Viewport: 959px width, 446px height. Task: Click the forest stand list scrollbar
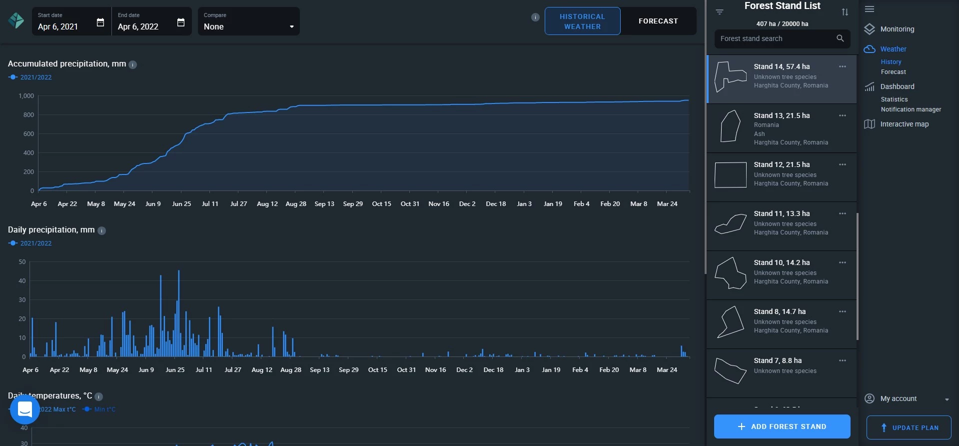(858, 276)
